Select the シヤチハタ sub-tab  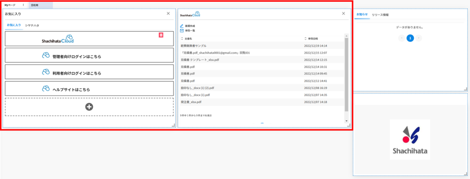point(32,26)
